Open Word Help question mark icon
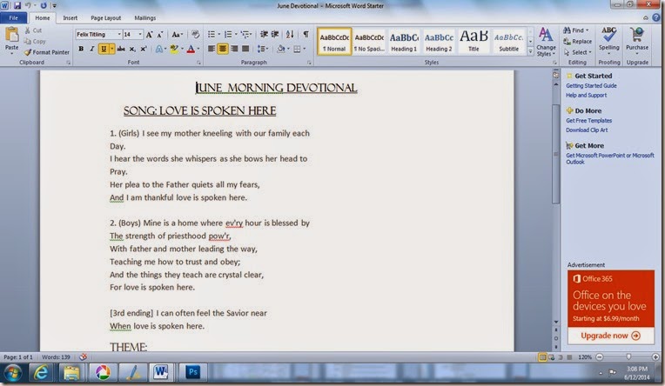665x386 pixels. pos(656,17)
